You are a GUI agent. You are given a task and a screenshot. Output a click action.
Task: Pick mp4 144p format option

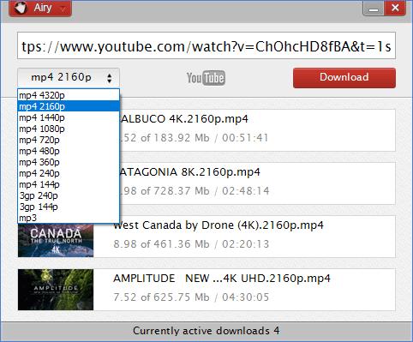[69, 184]
